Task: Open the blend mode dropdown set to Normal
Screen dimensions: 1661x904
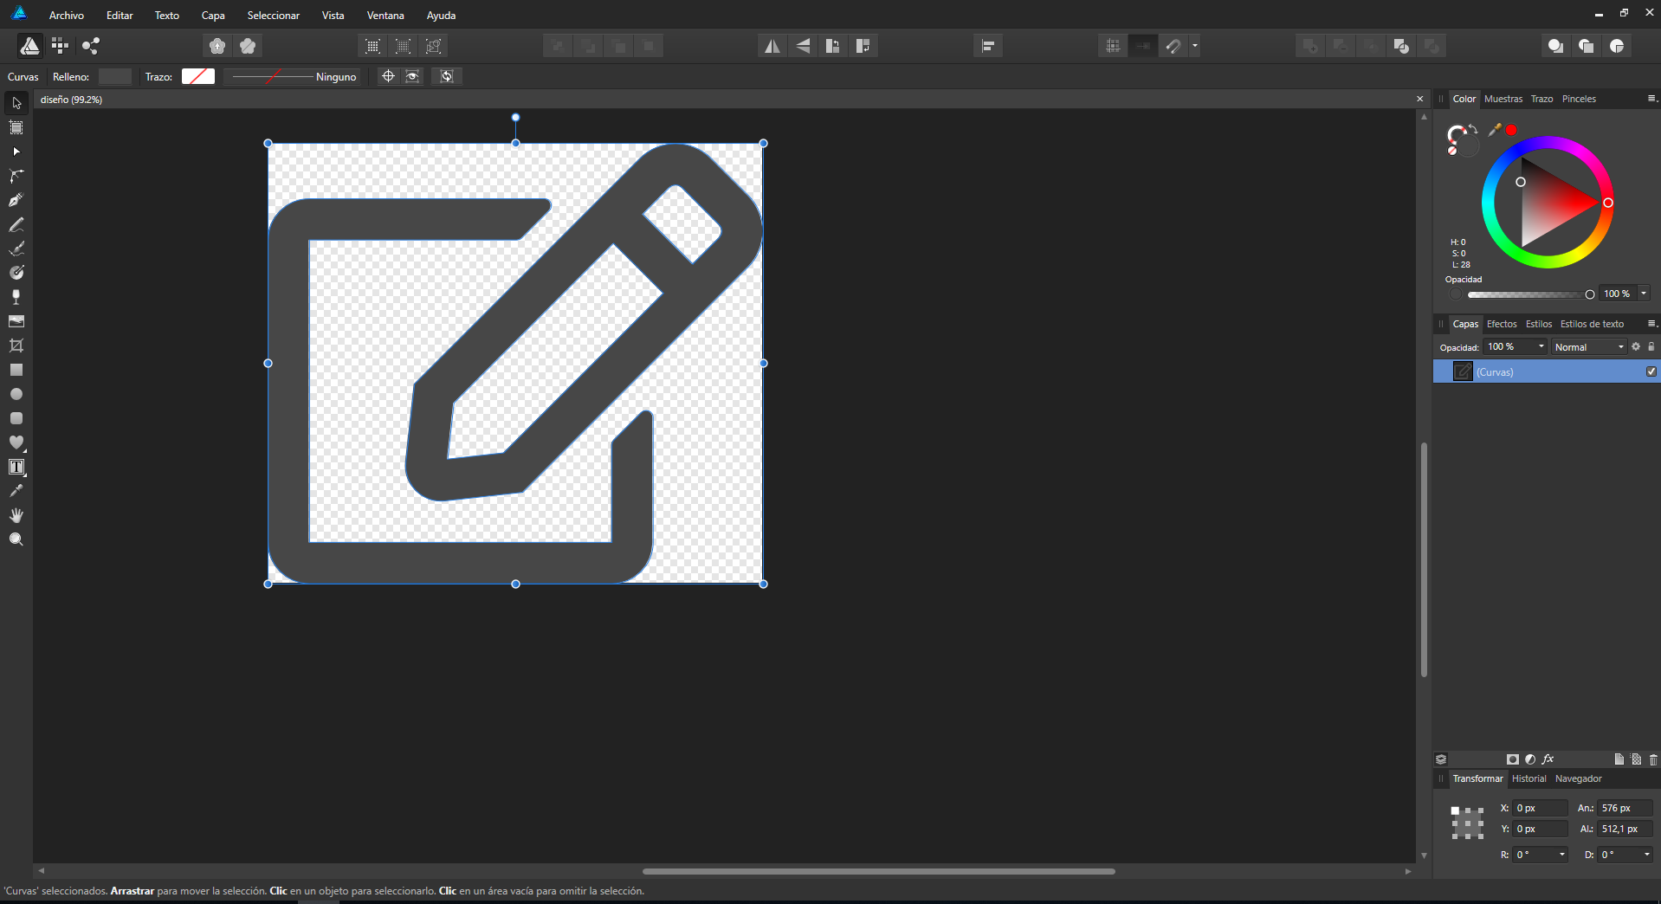Action: tap(1587, 346)
